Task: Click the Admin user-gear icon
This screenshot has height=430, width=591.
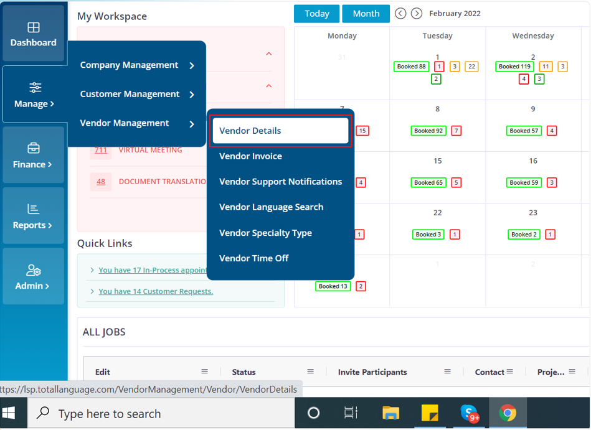Action: [34, 271]
